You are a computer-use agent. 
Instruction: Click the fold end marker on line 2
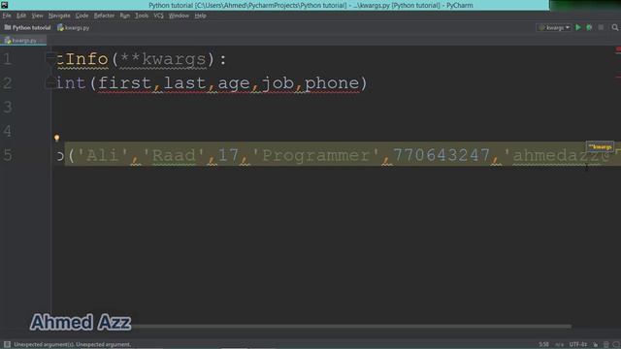point(50,82)
